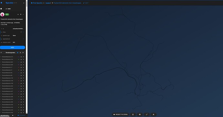The height and width of the screenshot is (117, 223).
Task: Click the rightmost icon in the bottom viewer toolbar
Action: (x=154, y=114)
